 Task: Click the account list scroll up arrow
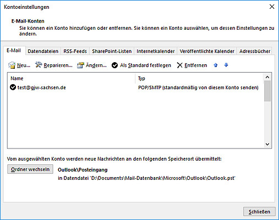[267, 77]
